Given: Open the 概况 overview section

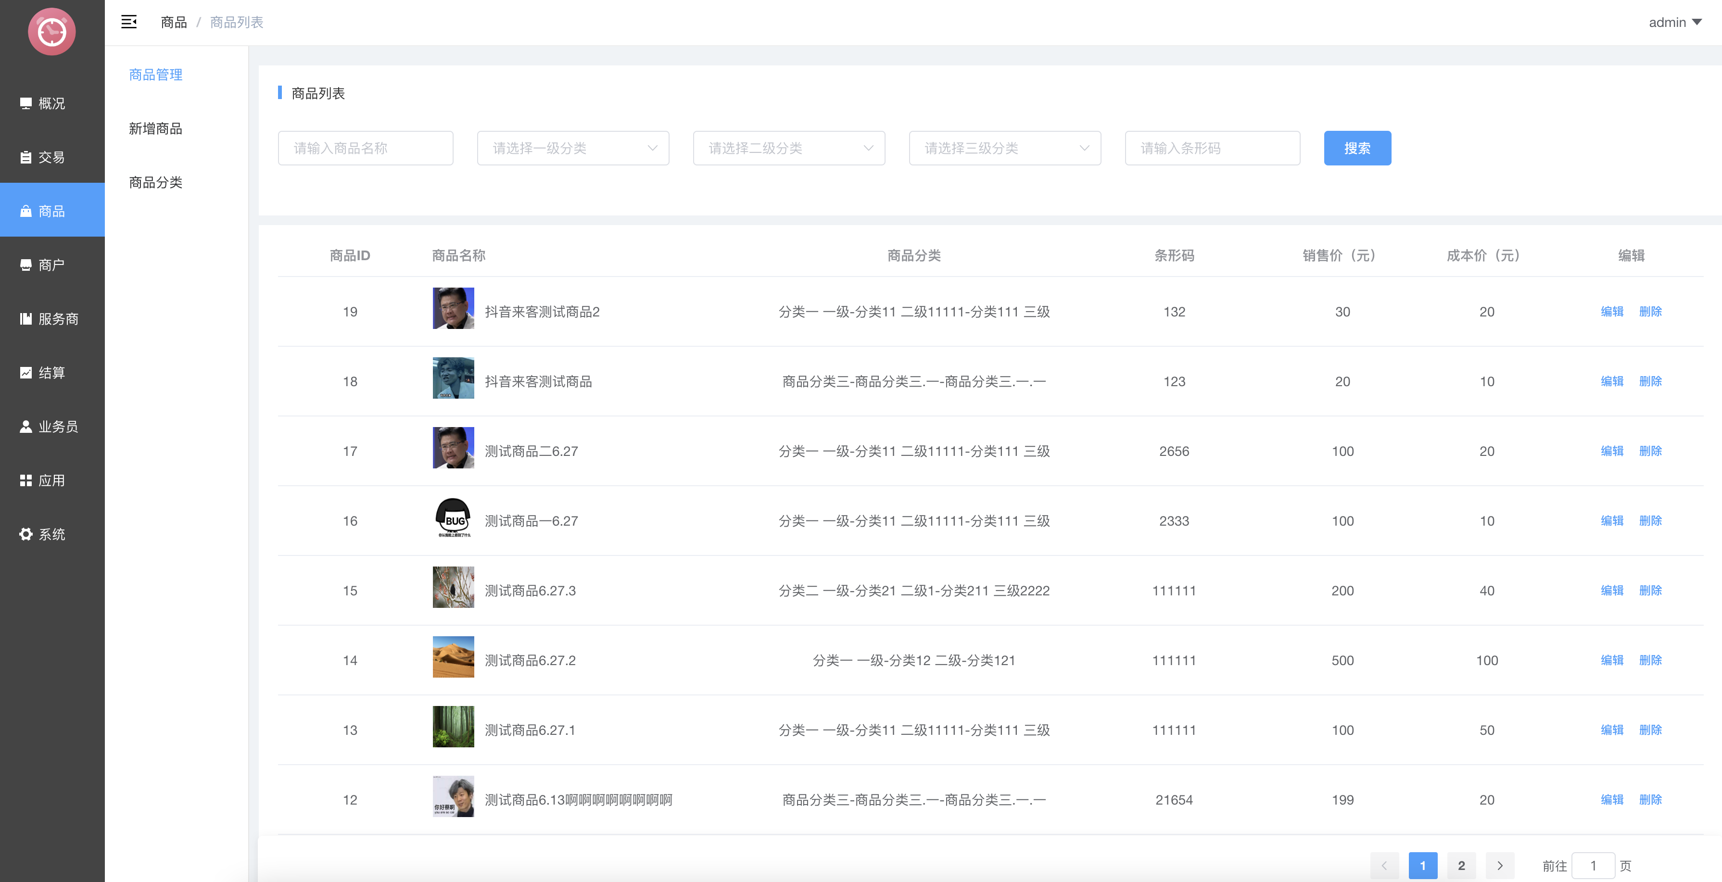Looking at the screenshot, I should coord(51,103).
